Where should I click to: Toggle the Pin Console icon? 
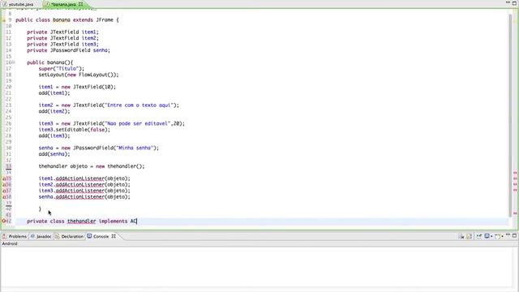[478, 236]
